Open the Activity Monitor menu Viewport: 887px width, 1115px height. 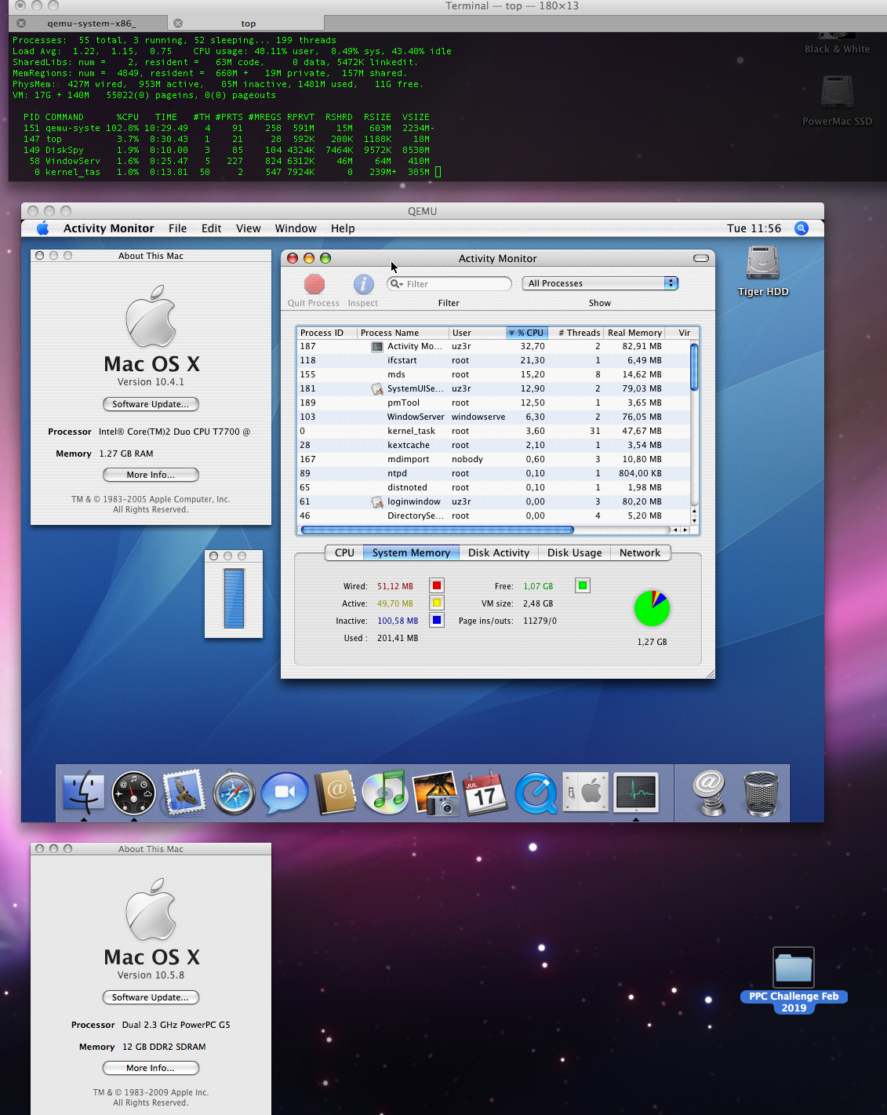109,228
